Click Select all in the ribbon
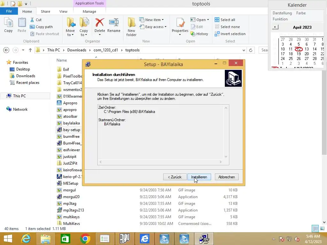 click(x=225, y=20)
